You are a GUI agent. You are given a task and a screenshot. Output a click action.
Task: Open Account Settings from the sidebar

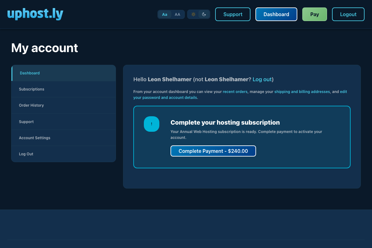click(x=34, y=138)
